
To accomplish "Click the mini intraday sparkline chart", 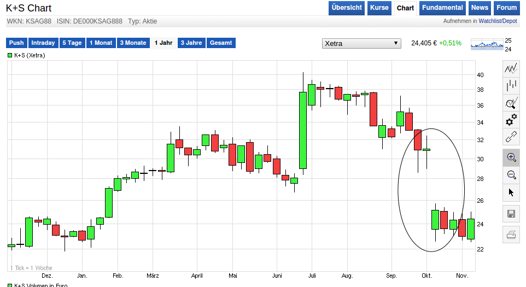I will click(x=487, y=44).
